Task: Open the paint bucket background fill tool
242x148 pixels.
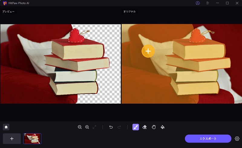Action: (162, 127)
